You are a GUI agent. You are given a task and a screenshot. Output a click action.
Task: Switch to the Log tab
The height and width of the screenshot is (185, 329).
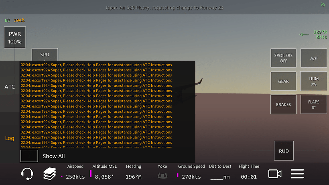coord(10,138)
